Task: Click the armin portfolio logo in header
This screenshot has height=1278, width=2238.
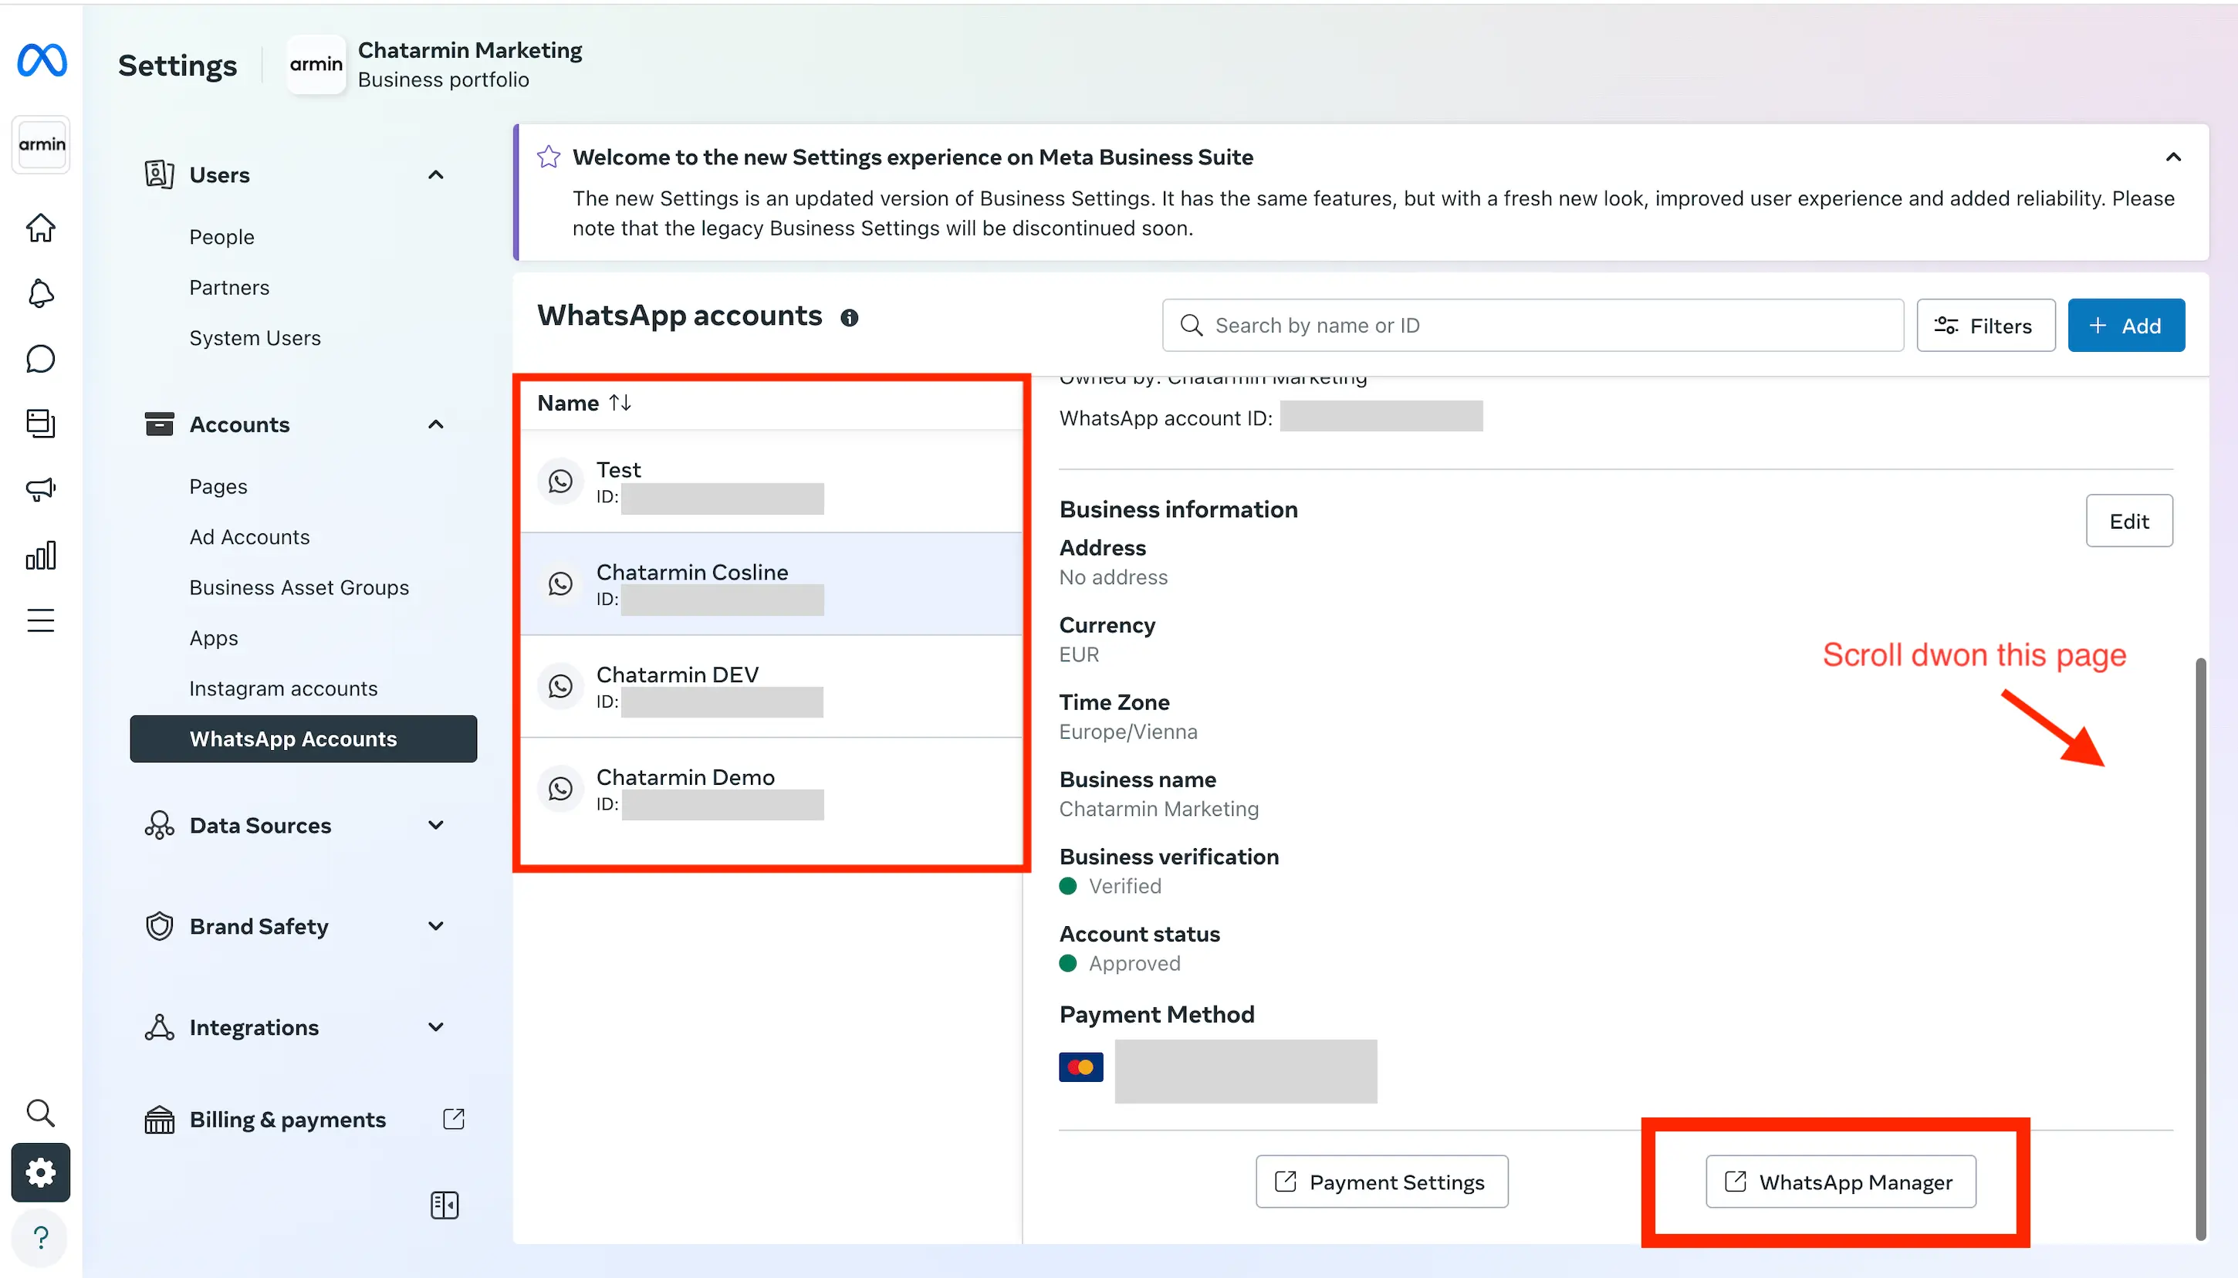Action: tap(316, 64)
